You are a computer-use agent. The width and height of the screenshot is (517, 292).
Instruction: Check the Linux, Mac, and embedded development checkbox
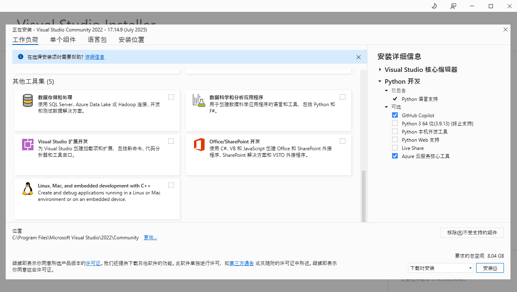coord(171,185)
